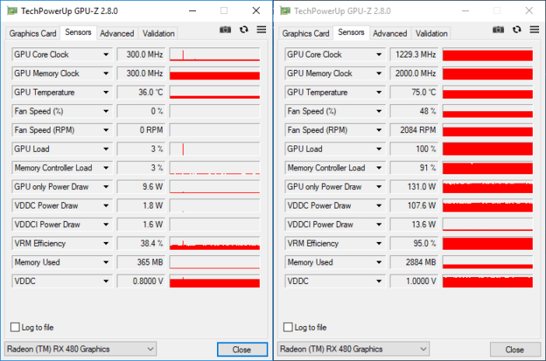Expand the GPU Core Clock dropdown in the right window
Viewport: 546px width, 361px height.
[x=379, y=54]
